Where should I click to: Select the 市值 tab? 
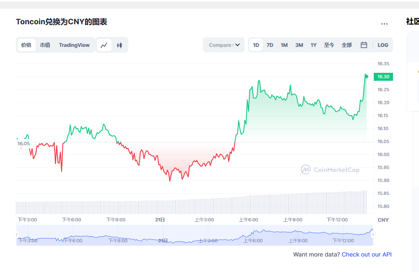coord(45,45)
